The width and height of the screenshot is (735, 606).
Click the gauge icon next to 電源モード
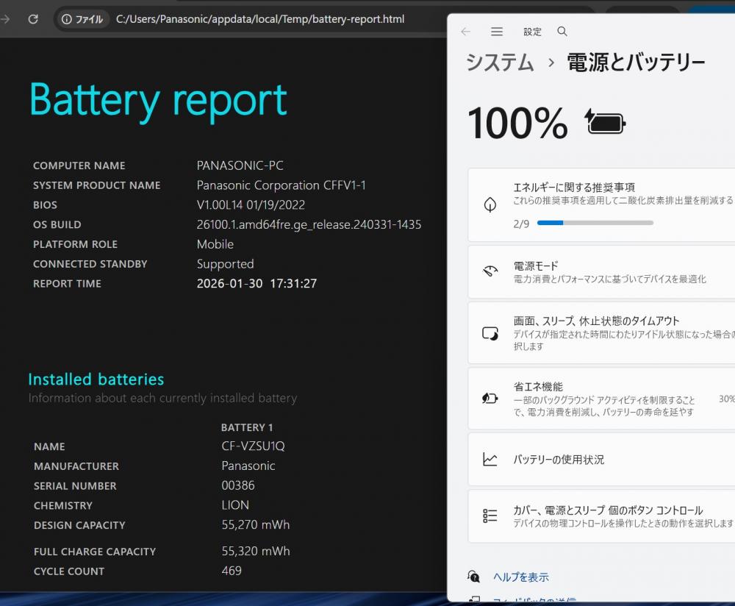pos(490,271)
